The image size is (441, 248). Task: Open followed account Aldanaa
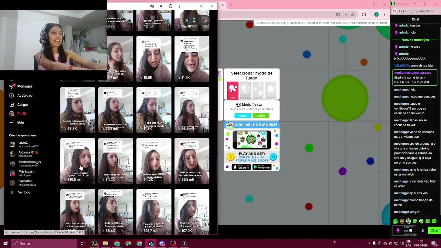pyautogui.click(x=23, y=154)
